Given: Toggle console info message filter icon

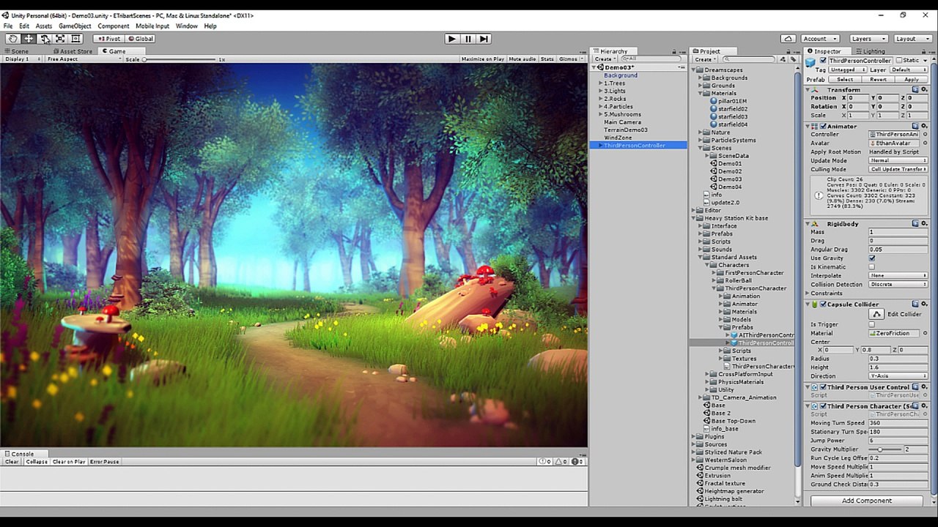Looking at the screenshot, I should [x=546, y=462].
